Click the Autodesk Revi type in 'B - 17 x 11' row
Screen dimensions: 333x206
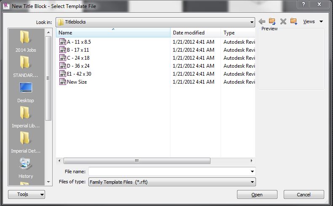(x=239, y=50)
